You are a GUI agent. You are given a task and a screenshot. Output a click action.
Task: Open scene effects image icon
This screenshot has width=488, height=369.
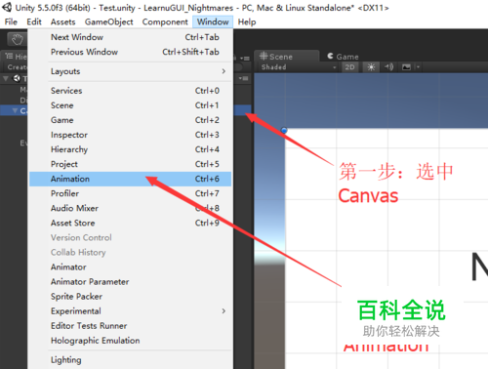click(x=406, y=67)
